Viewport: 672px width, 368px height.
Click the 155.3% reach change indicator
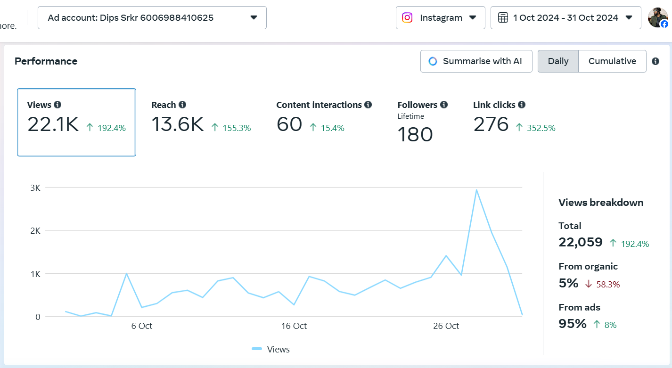pyautogui.click(x=230, y=128)
